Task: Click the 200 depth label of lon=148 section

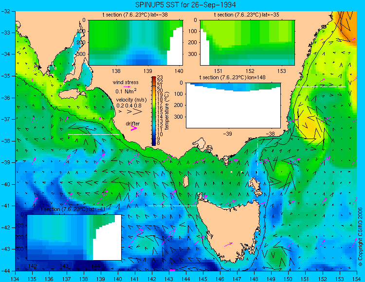Action: pyautogui.click(x=179, y=106)
